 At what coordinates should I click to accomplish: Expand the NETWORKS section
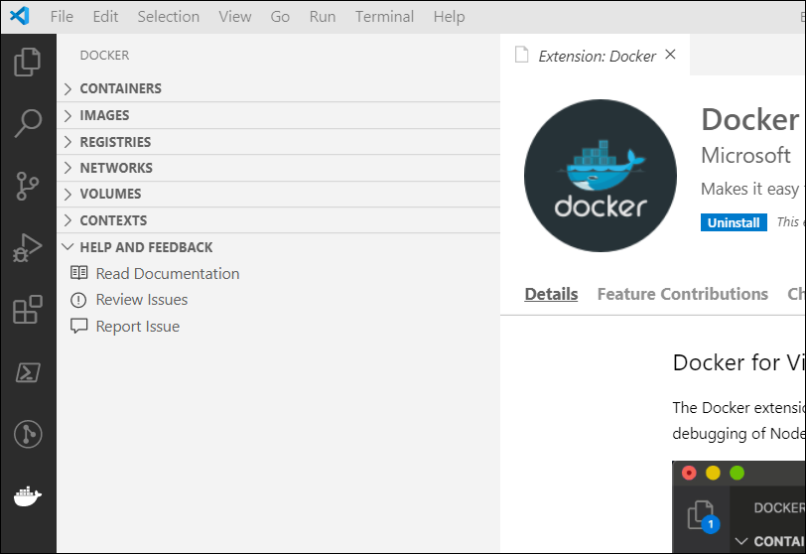point(278,168)
